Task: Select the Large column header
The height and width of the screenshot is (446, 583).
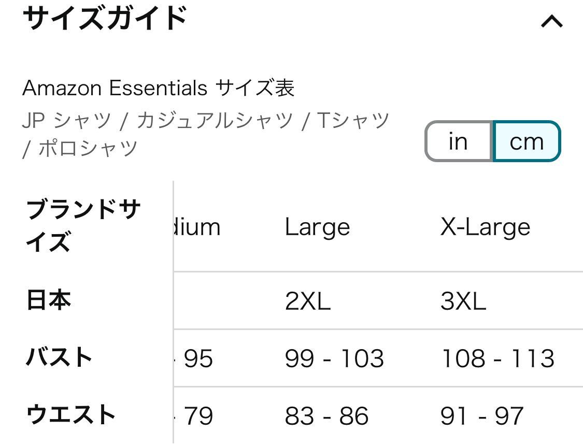Action: coord(317,227)
